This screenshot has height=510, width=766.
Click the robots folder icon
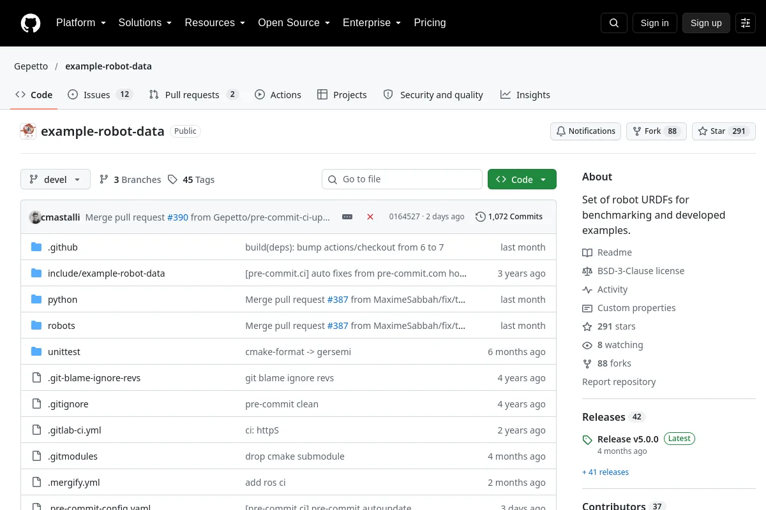coord(36,326)
